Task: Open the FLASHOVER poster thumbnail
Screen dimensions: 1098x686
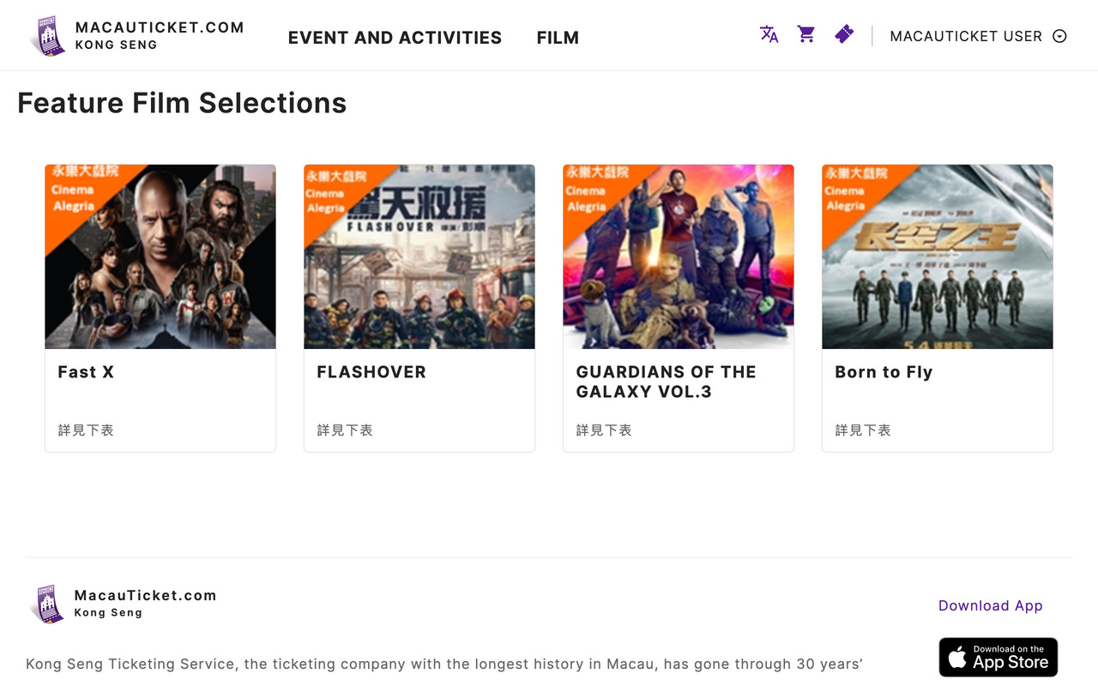Action: 419,256
